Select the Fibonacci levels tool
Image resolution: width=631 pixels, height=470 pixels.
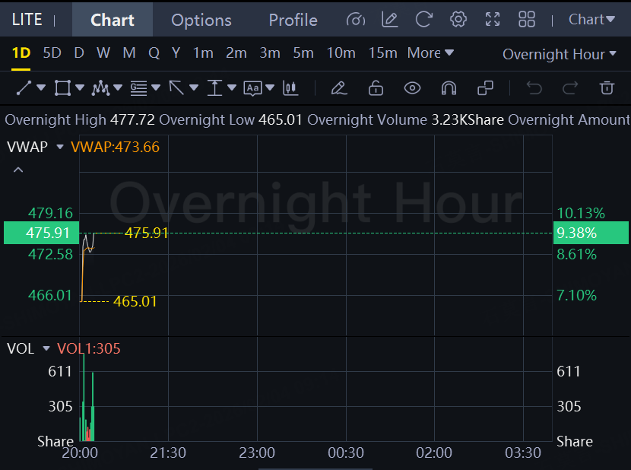click(x=138, y=87)
